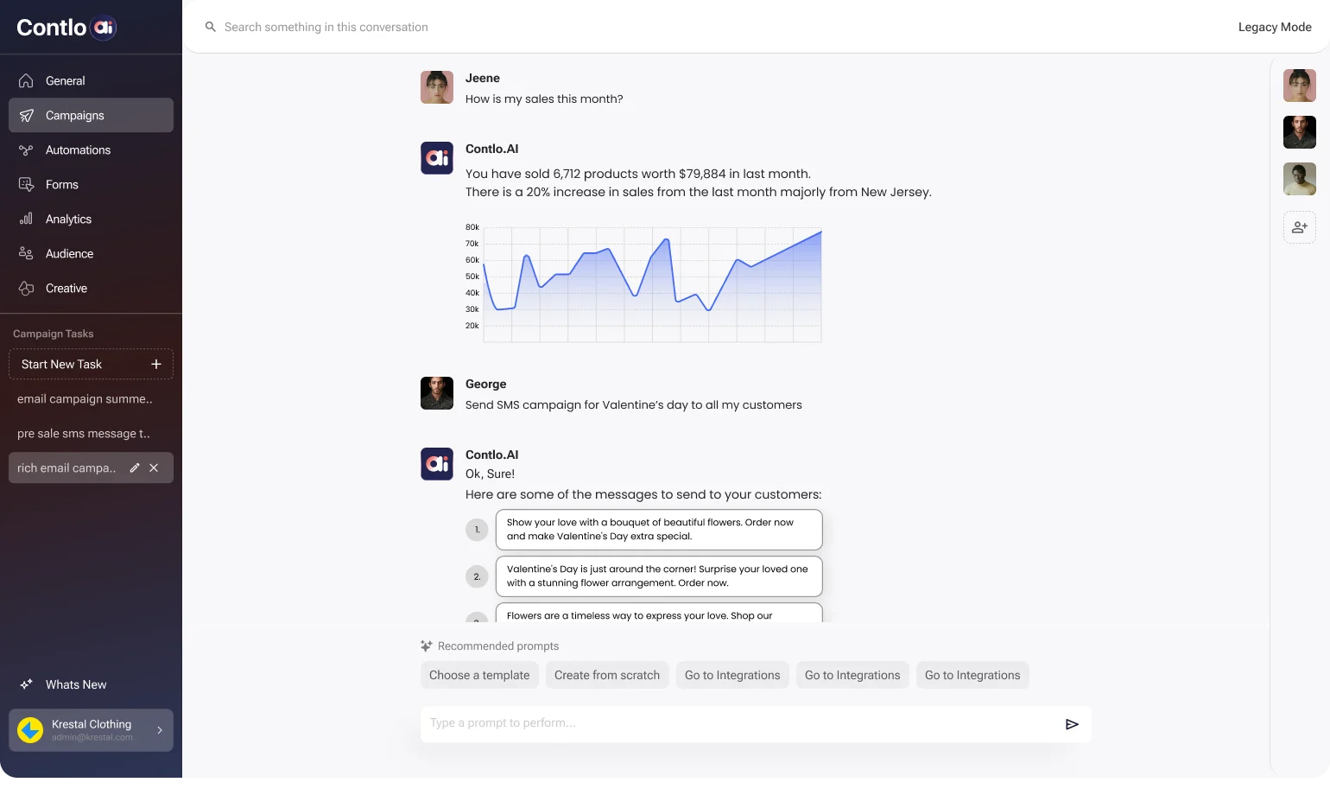Screen dimensions: 1330x795
Task: Click the add member icon in right panel
Action: tap(1299, 227)
